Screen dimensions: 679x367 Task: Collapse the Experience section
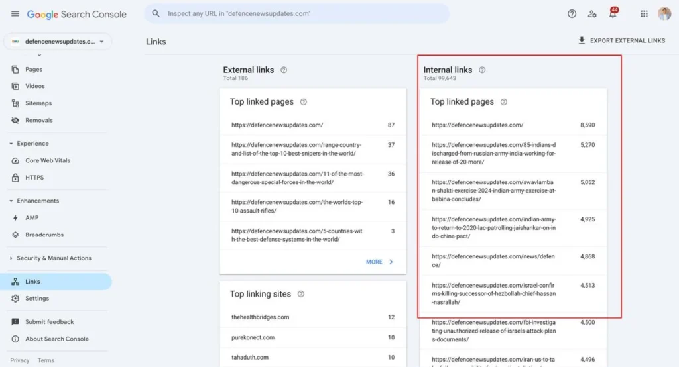point(11,144)
